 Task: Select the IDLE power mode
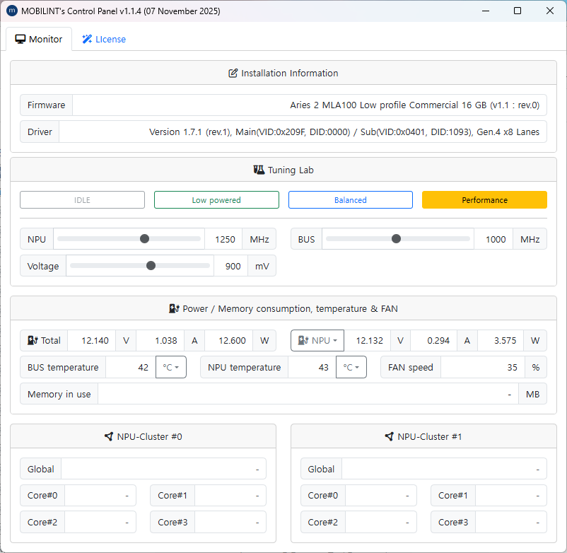[82, 200]
